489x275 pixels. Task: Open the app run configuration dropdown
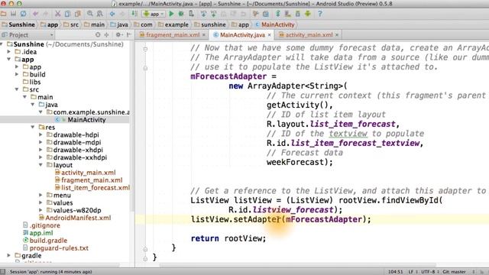click(x=154, y=14)
